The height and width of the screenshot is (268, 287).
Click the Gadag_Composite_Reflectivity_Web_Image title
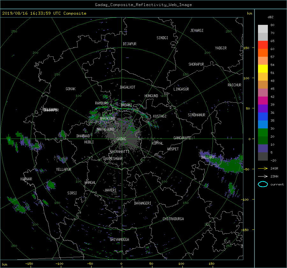(143, 5)
